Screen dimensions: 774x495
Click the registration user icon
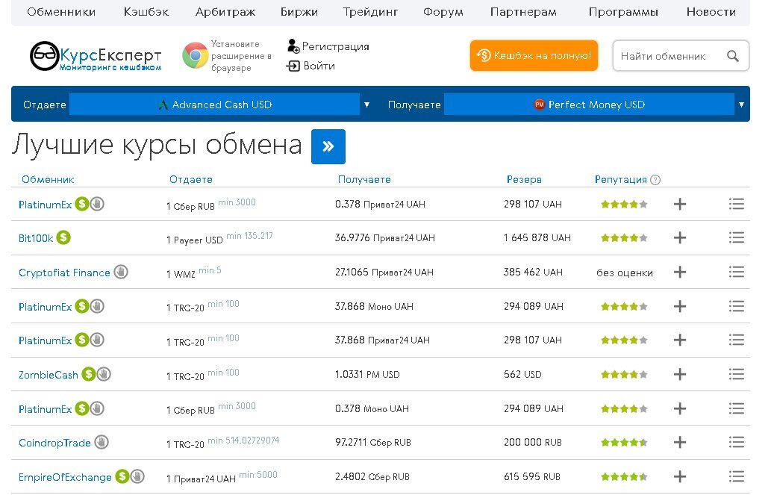click(x=293, y=46)
